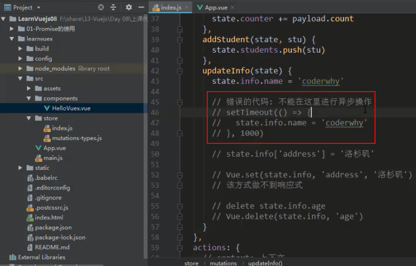Open the Project view dropdown
This screenshot has height=266, width=416.
tap(38, 8)
